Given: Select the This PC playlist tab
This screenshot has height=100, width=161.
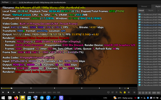Looking at the screenshot, I should [151, 11].
